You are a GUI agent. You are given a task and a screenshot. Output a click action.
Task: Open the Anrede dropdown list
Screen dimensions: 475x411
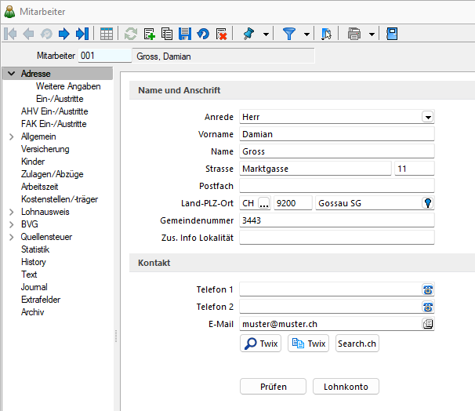428,117
